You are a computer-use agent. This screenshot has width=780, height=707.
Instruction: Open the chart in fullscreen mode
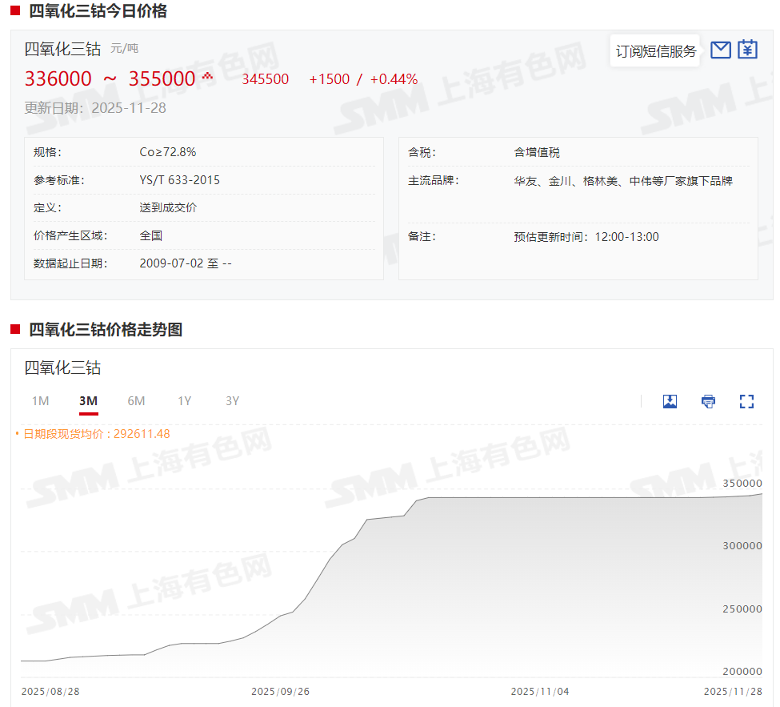pos(747,401)
